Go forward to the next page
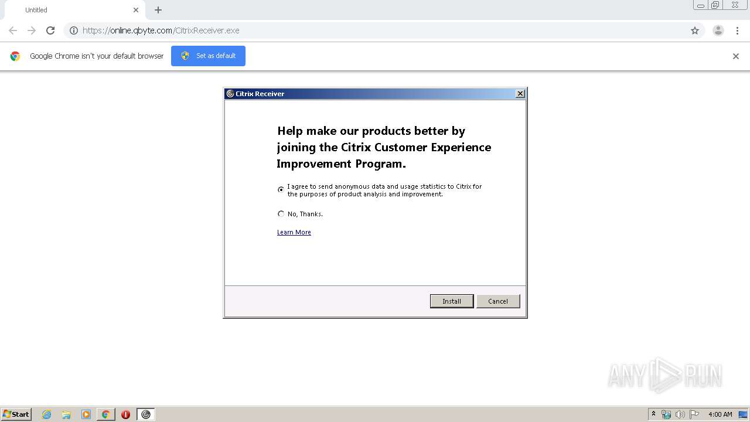Screen dimensions: 750x422 click(32, 30)
